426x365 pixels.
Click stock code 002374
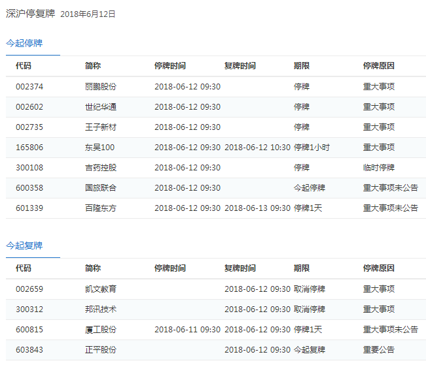[x=29, y=87]
